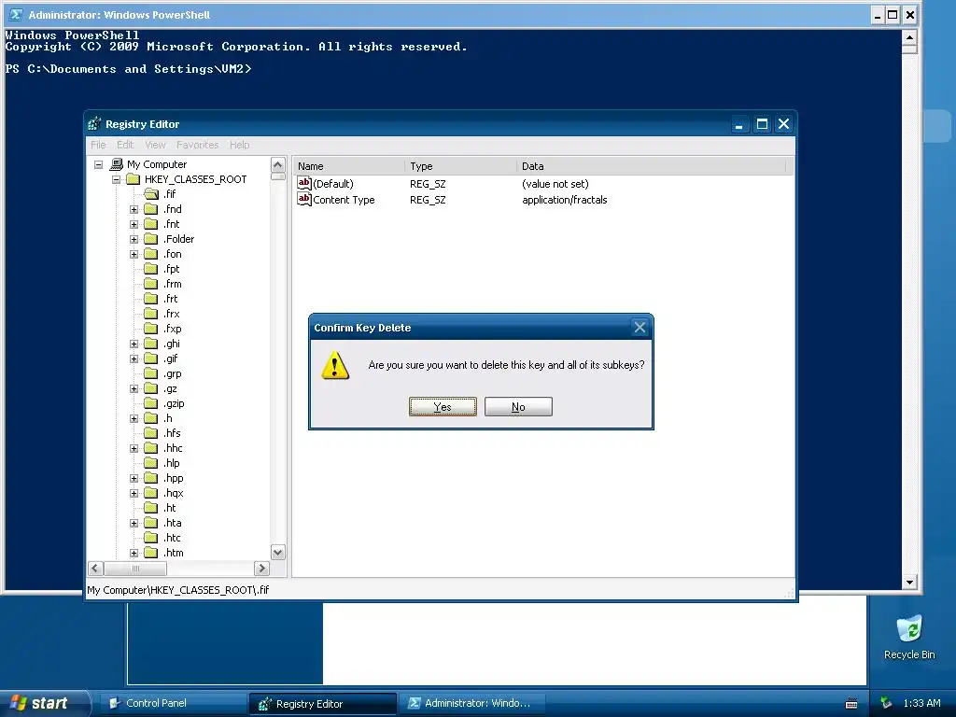Expand the .hta key
This screenshot has height=717, width=956.
tap(134, 523)
